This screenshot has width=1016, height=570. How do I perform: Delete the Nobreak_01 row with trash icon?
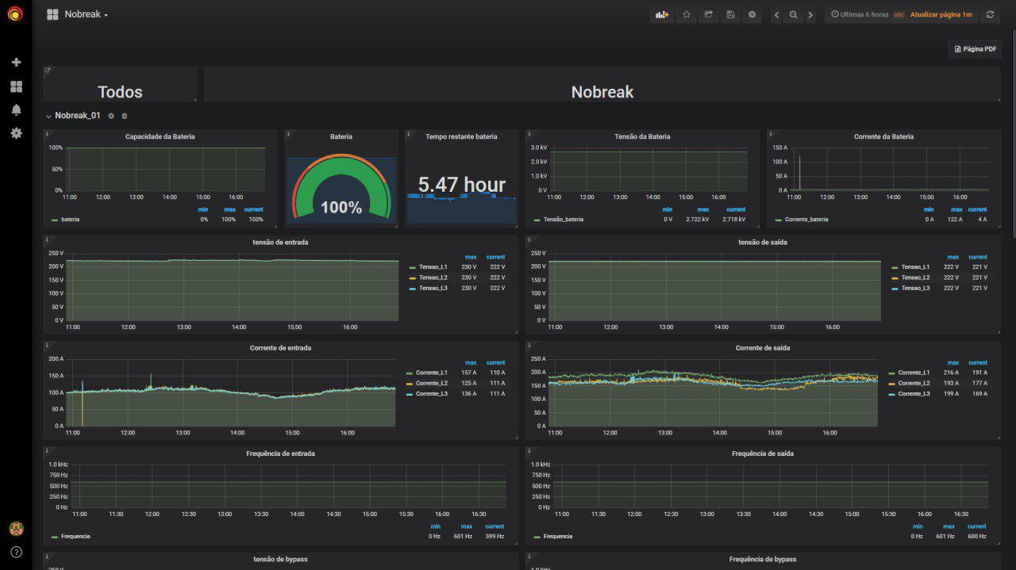pos(124,116)
